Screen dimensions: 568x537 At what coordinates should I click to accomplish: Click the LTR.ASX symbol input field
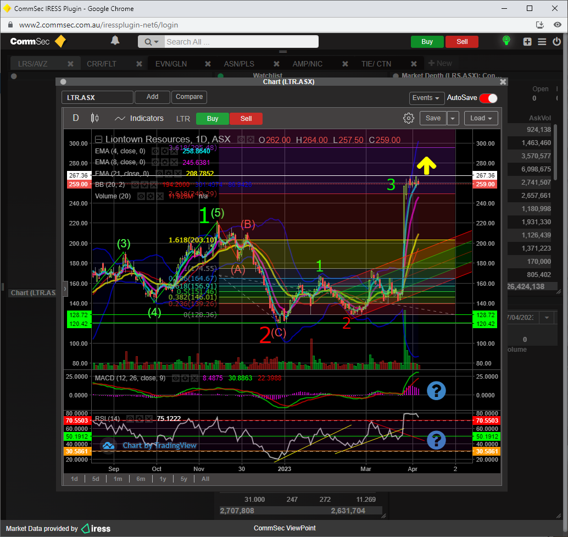click(97, 97)
